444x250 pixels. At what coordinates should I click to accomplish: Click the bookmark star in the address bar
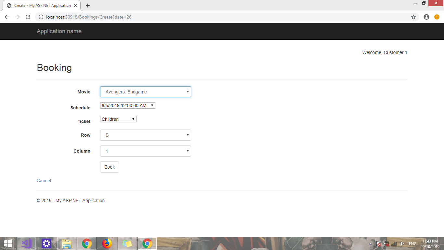pyautogui.click(x=414, y=17)
